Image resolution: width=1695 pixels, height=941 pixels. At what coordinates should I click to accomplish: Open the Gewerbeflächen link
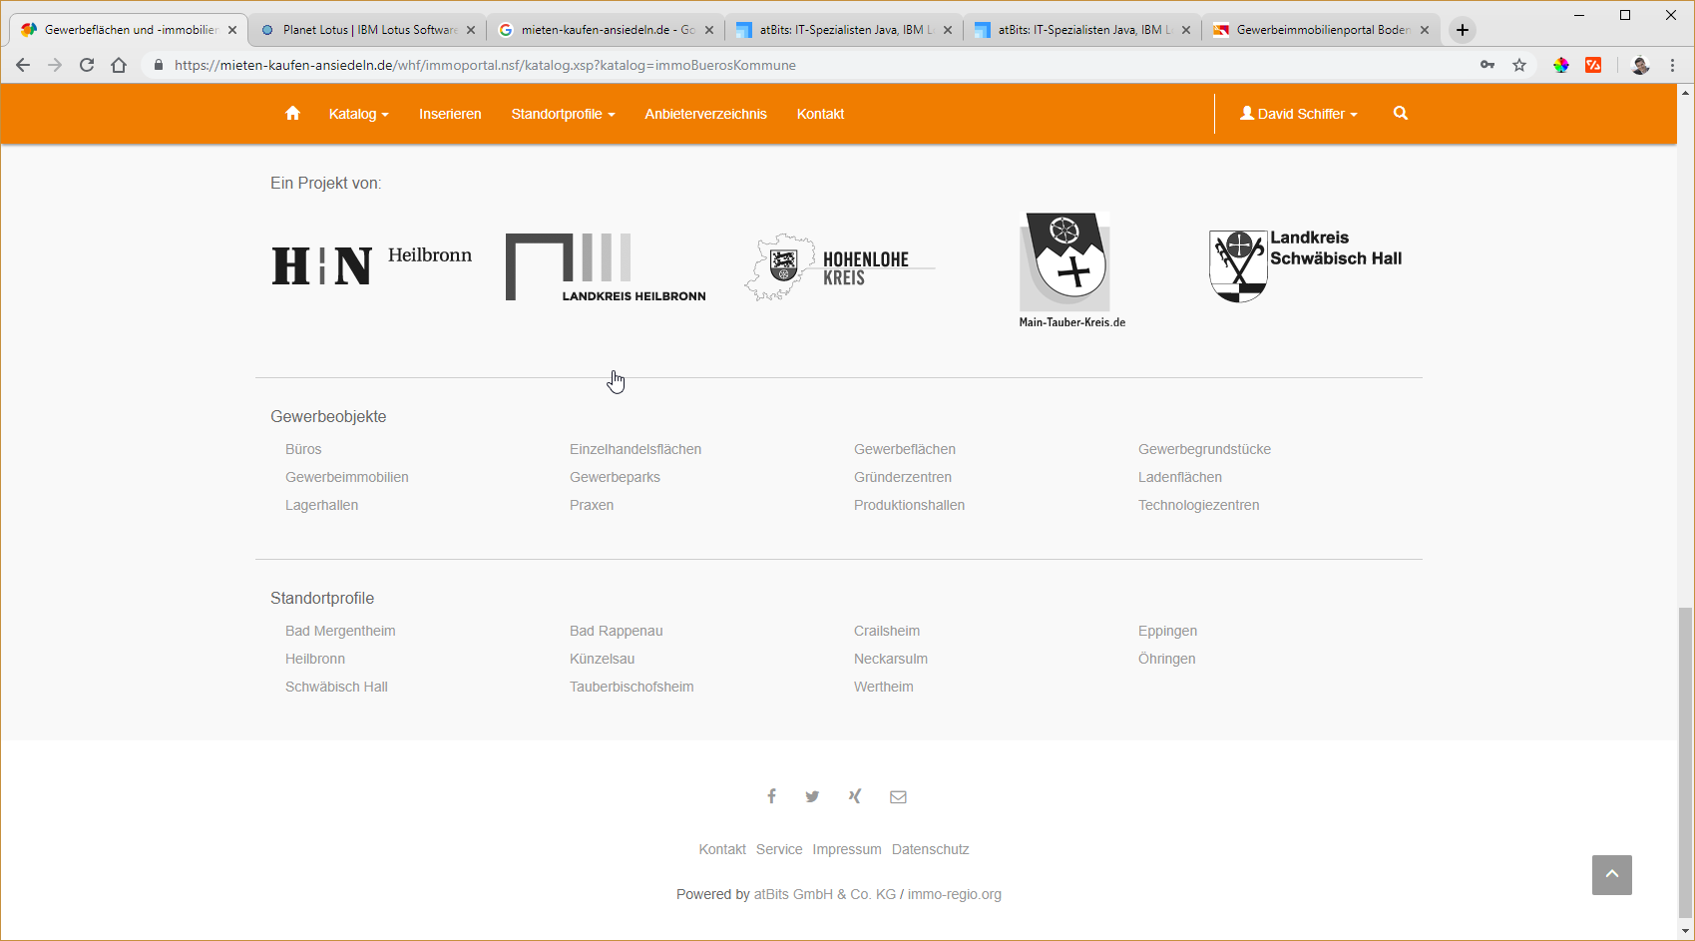tap(905, 449)
